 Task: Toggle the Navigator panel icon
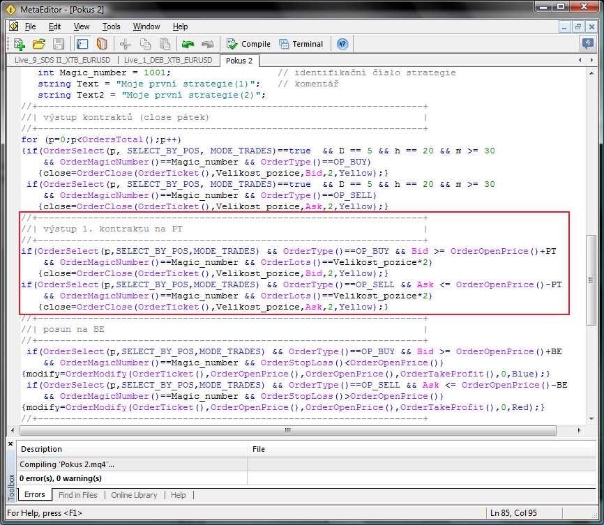82,44
